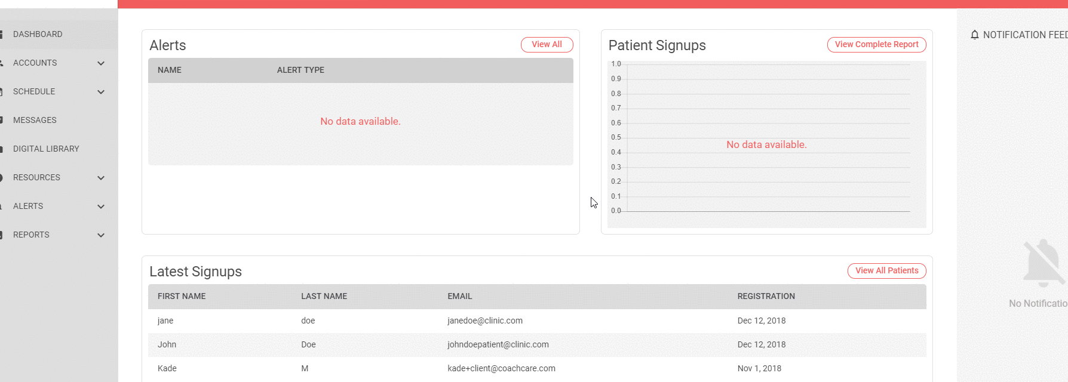The height and width of the screenshot is (382, 1068).
Task: Click the Alert Type column header
Action: pyautogui.click(x=300, y=70)
